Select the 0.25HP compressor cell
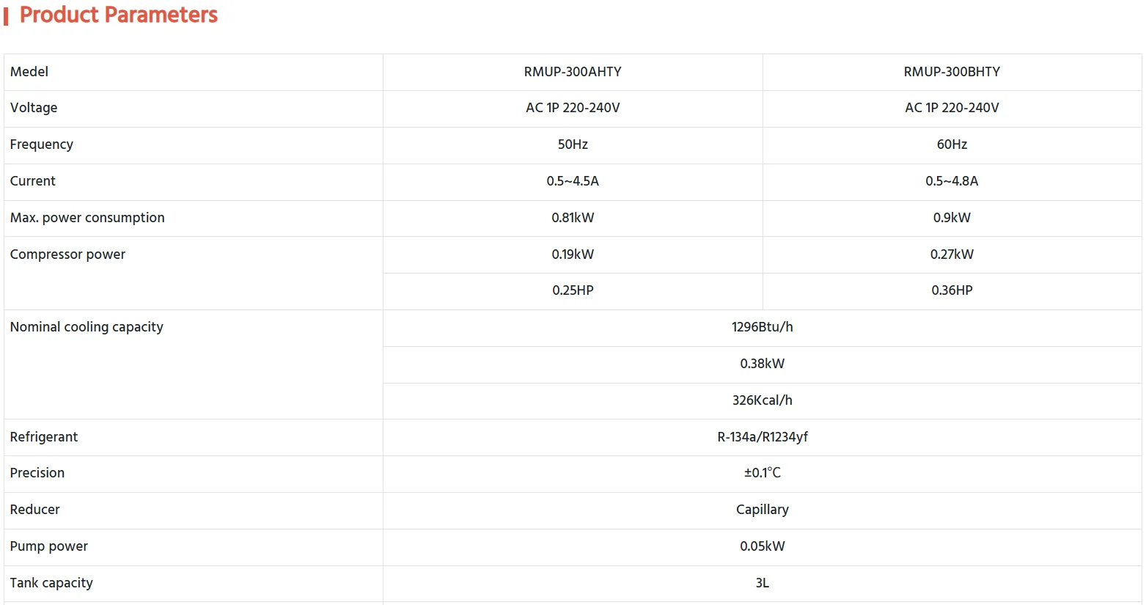The height and width of the screenshot is (605, 1146). tap(573, 290)
